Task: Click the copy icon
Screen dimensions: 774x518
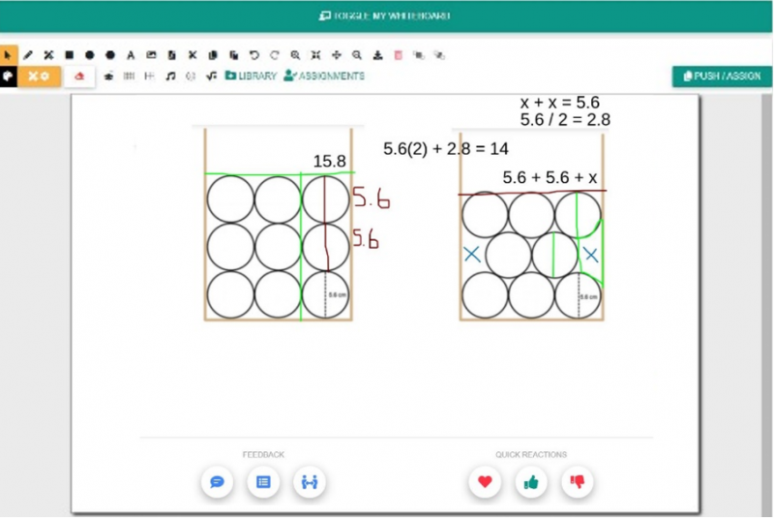Action: click(213, 55)
